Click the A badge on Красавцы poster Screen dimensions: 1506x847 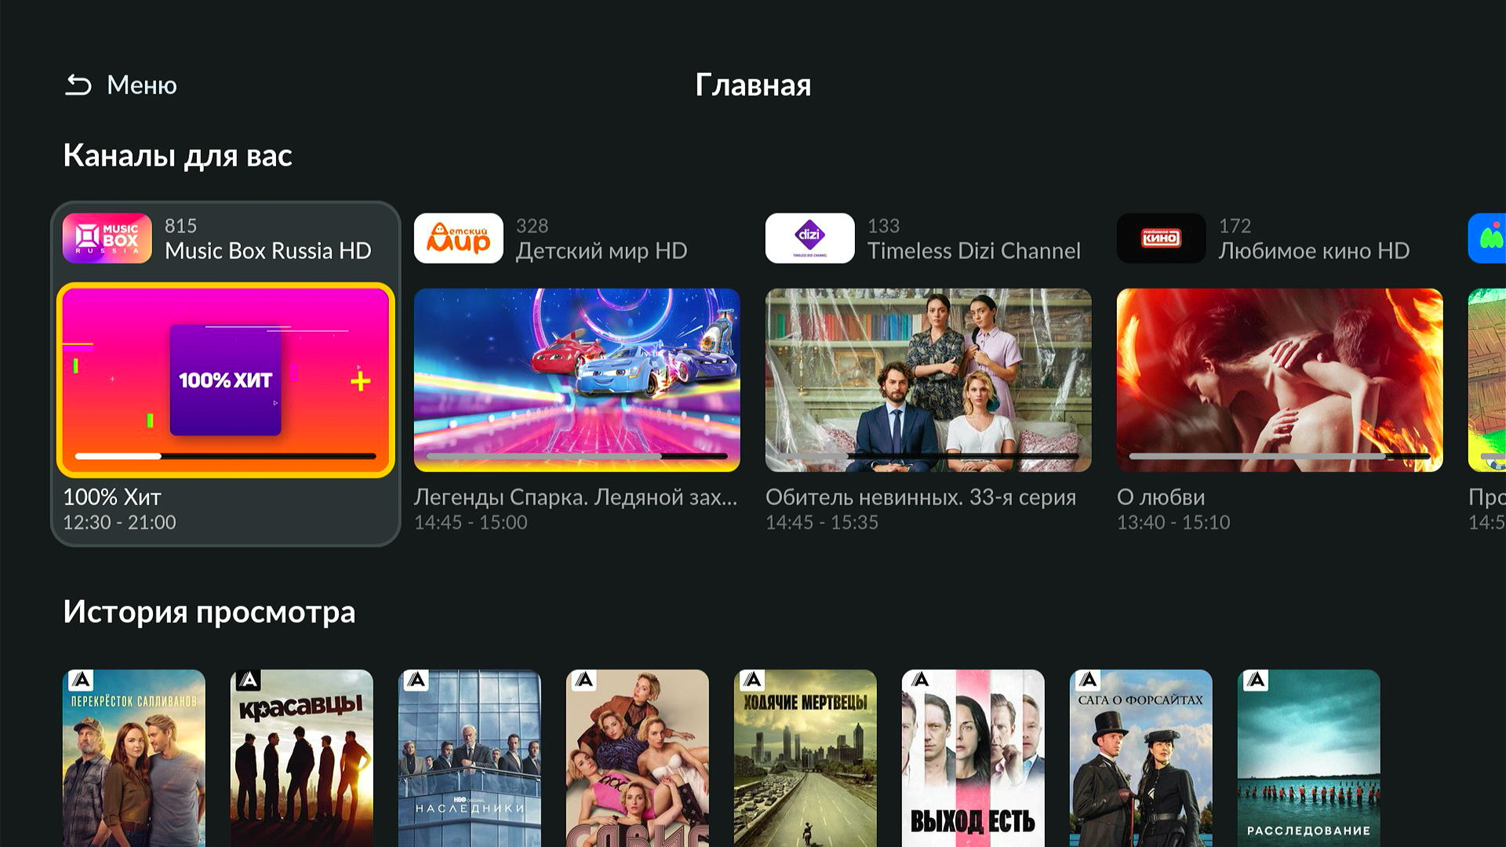click(x=249, y=680)
